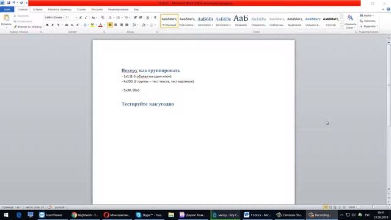Screen dimensions: 391x220
Task: Click the Redo/Repeat icon in quick access toolbar
Action: [21, 2]
